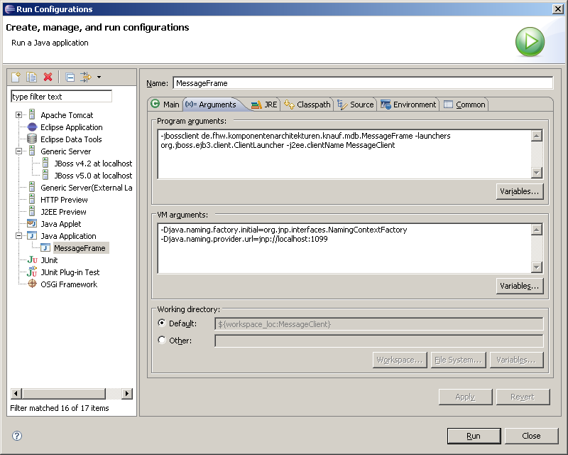Click the OSGi Framework icon
Viewport: 568px width, 455px height.
point(32,284)
